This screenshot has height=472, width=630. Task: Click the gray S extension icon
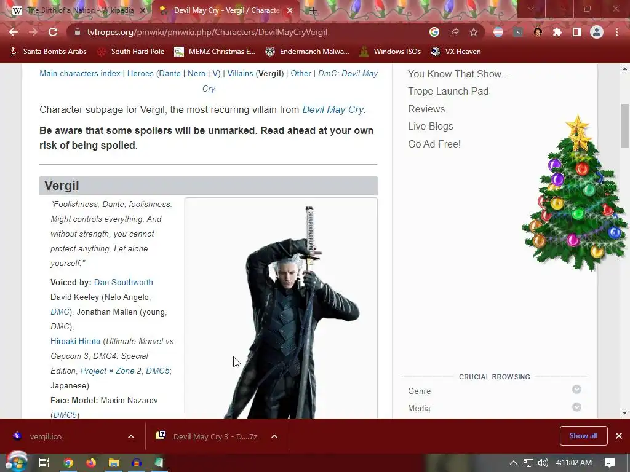click(x=518, y=32)
